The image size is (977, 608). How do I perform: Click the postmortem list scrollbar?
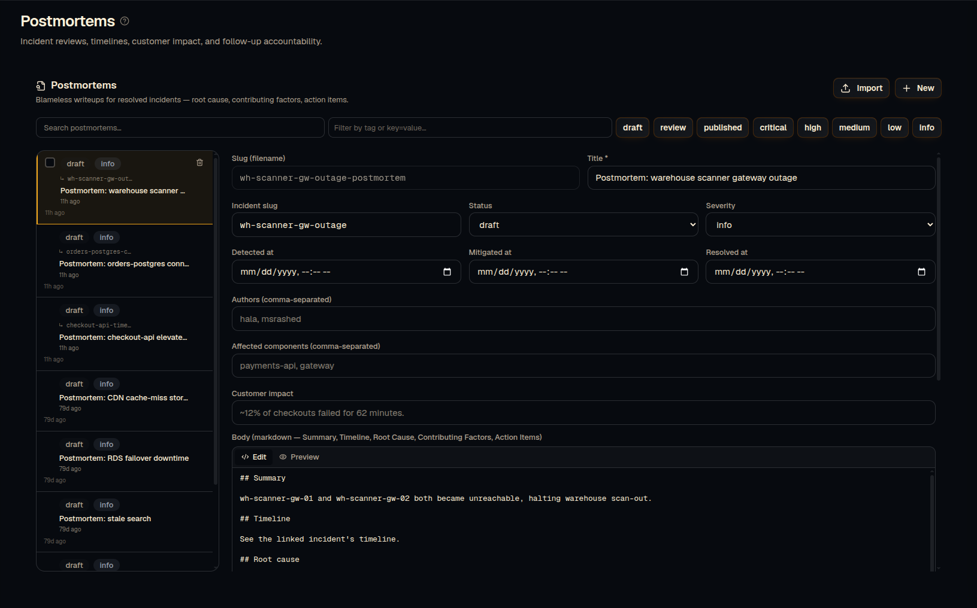[x=216, y=320]
